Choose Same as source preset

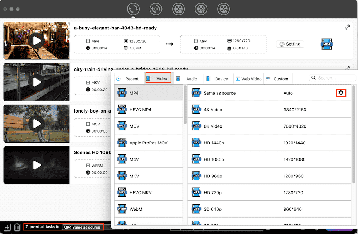[269, 93]
